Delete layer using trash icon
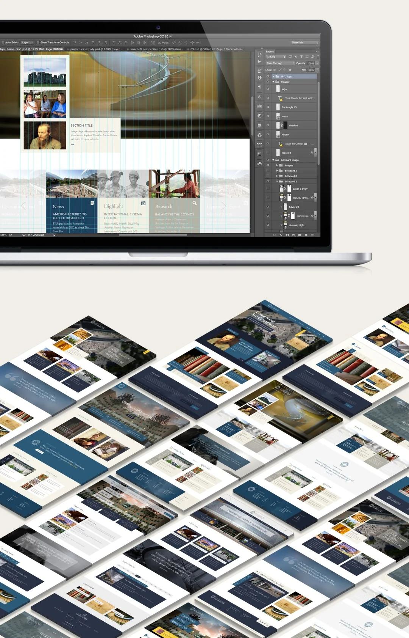This screenshot has height=638, width=409. click(312, 235)
